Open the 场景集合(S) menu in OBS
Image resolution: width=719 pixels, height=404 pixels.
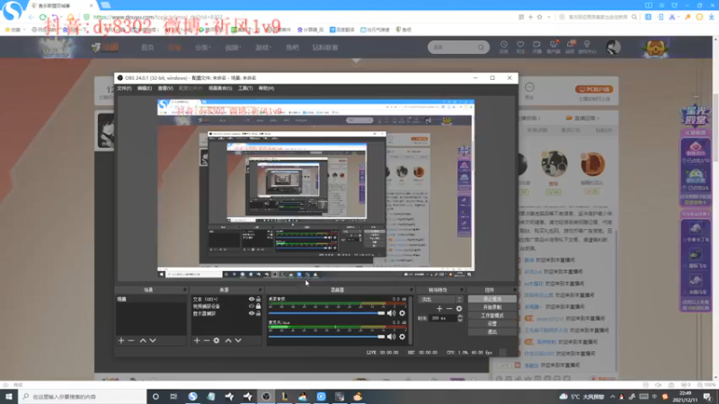point(220,88)
